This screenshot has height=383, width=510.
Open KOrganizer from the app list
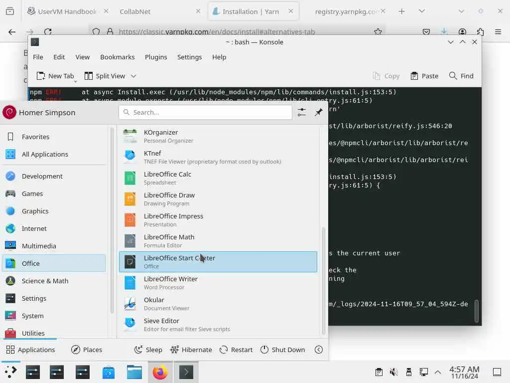click(x=218, y=136)
